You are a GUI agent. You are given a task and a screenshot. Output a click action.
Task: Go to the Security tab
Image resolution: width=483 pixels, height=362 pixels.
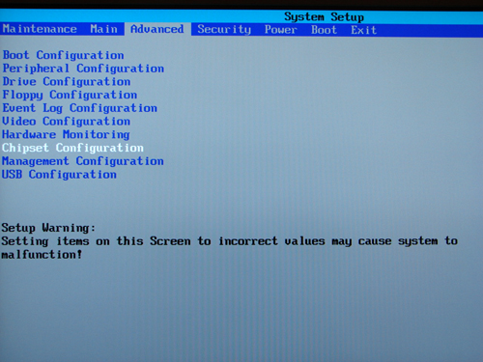224,30
